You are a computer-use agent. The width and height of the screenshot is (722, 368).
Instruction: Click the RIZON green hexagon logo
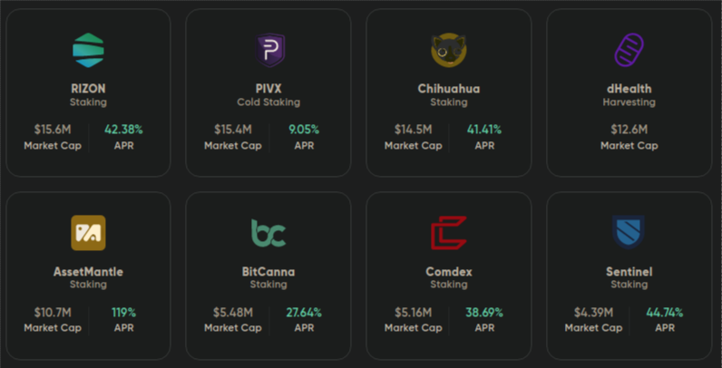pyautogui.click(x=88, y=50)
